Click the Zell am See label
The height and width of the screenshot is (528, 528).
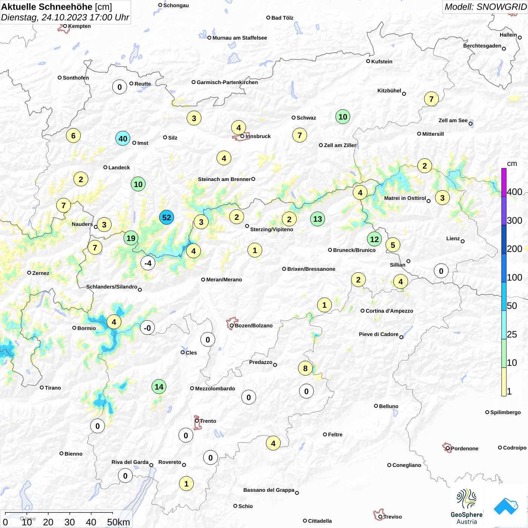pos(453,120)
